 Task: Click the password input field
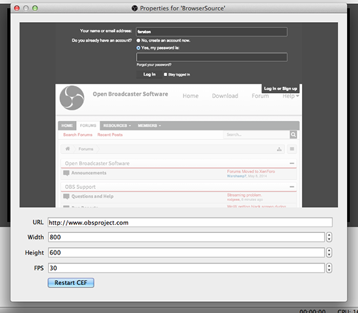[212, 57]
